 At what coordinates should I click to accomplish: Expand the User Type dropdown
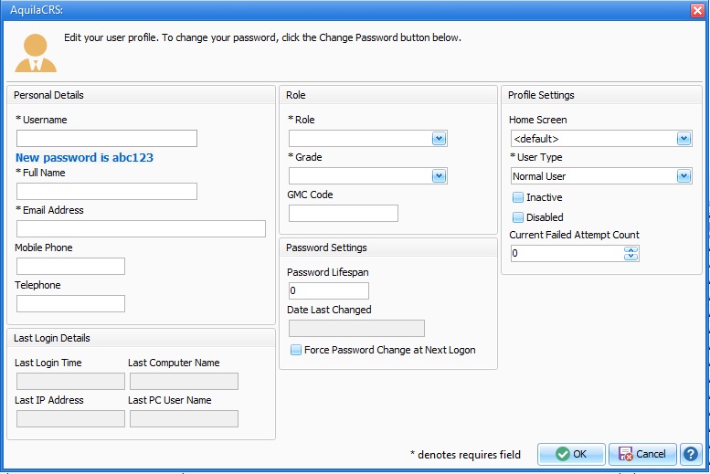[x=684, y=176]
